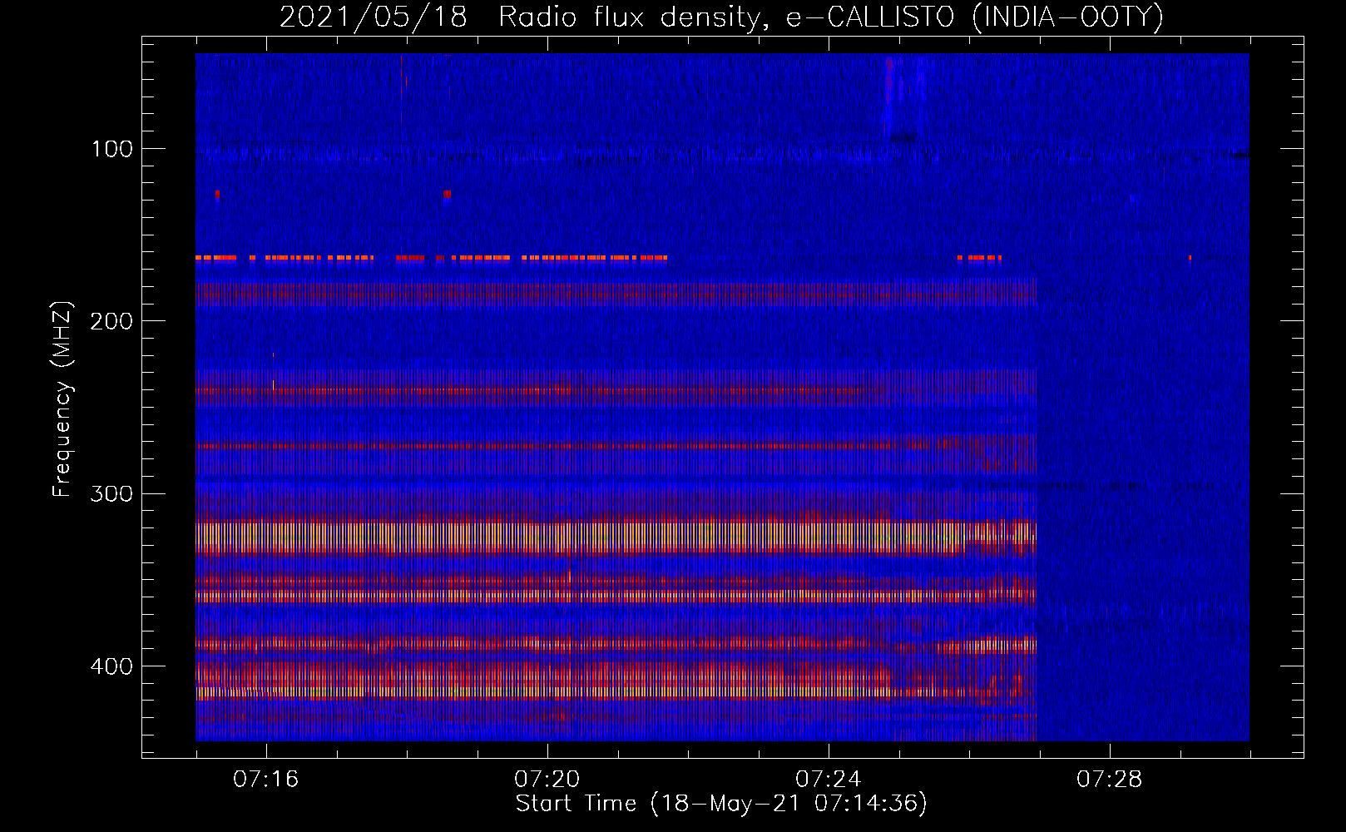Click the plot title '2021/05/18 Radio flux density'
Image resolution: width=1346 pixels, height=832 pixels.
coord(720,17)
